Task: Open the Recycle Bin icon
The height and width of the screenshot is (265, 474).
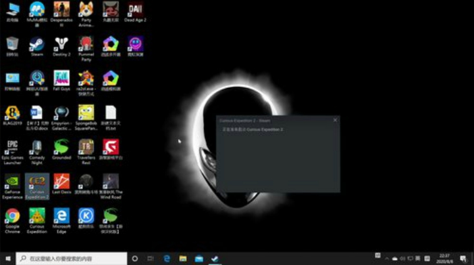Action: (13, 47)
